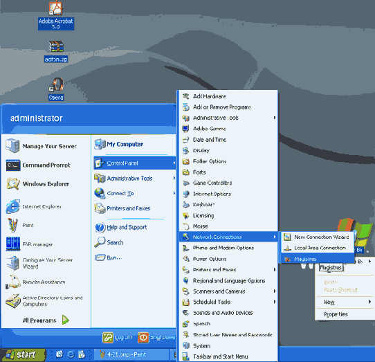Click the first quick launch icon beside Start
375x362 pixels.
(x=60, y=354)
